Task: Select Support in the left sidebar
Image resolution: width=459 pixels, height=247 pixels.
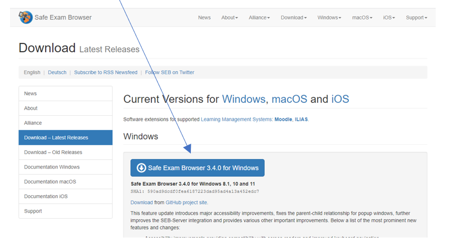Action: [x=33, y=211]
